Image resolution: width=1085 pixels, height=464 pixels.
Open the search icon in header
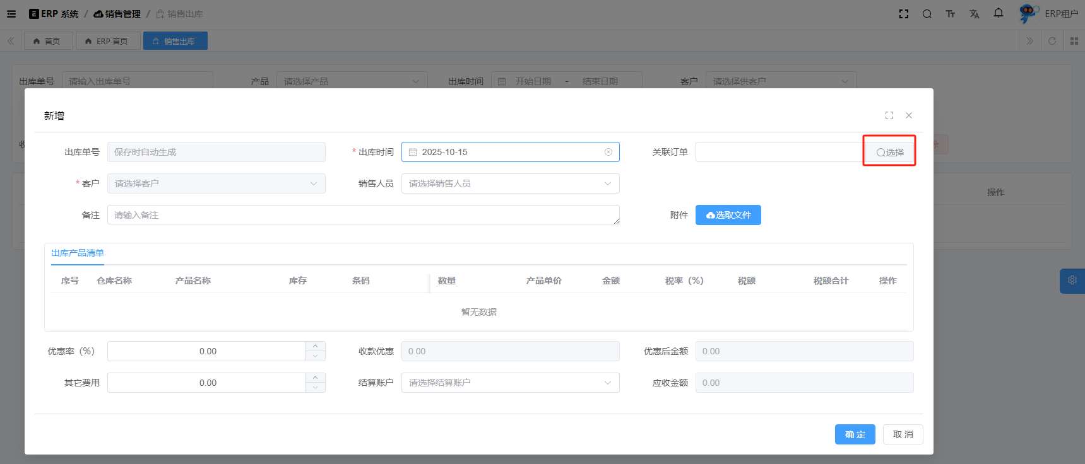tap(927, 14)
